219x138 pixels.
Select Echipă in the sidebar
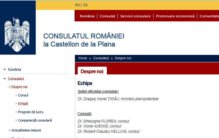(23, 104)
